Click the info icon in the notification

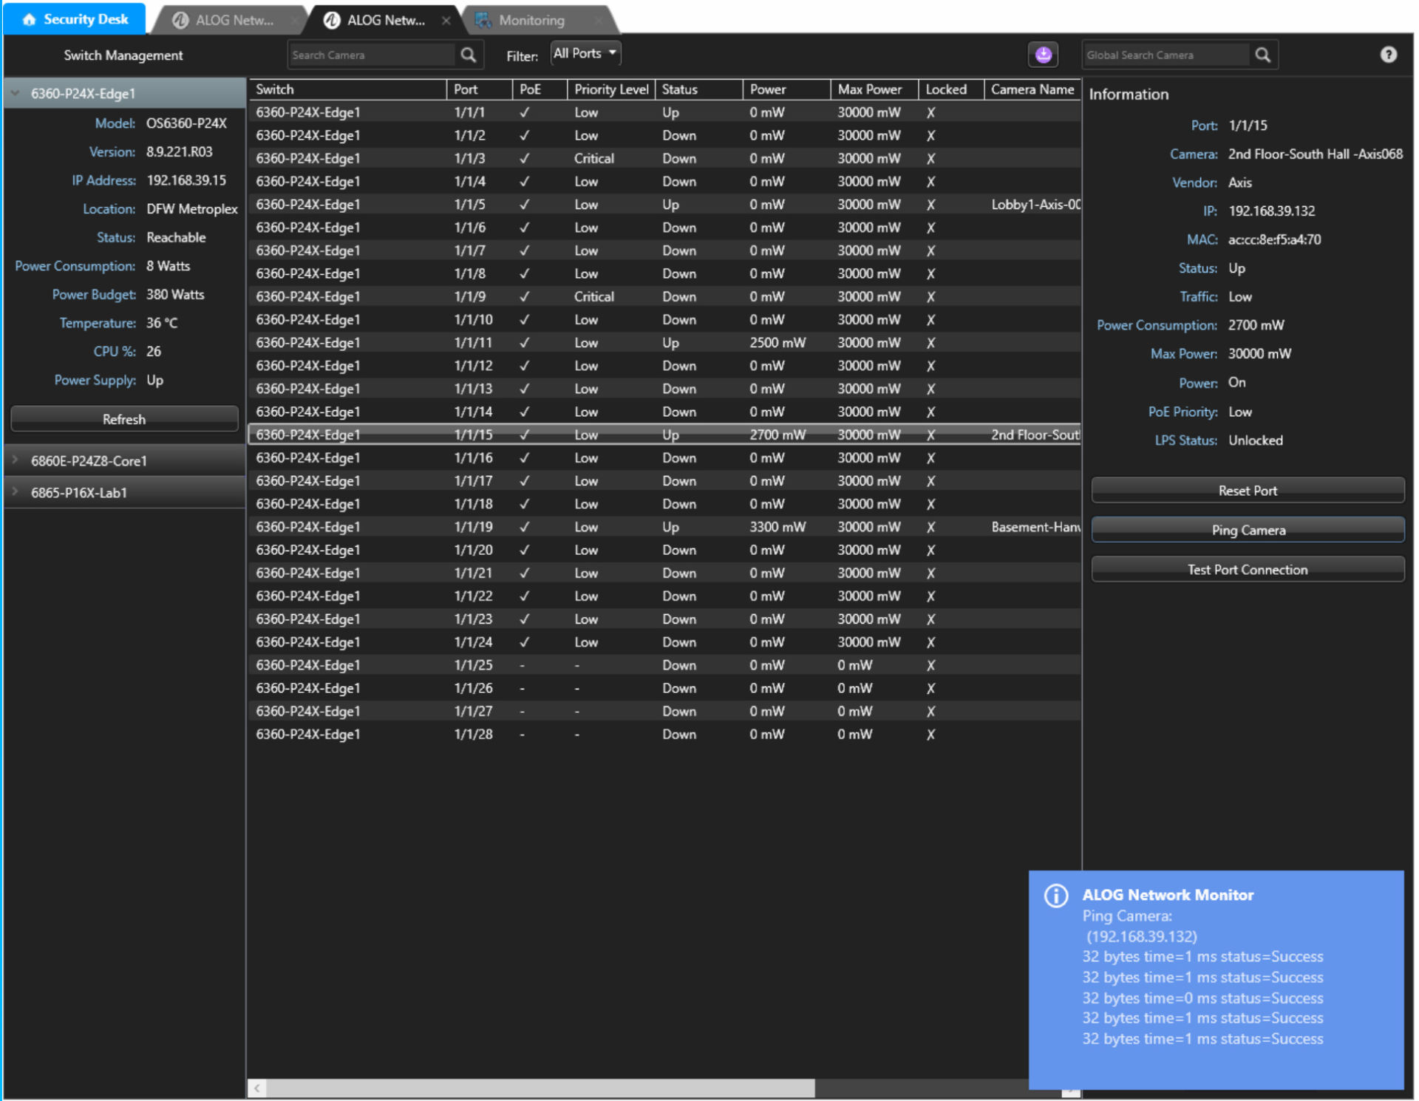coord(1056,896)
